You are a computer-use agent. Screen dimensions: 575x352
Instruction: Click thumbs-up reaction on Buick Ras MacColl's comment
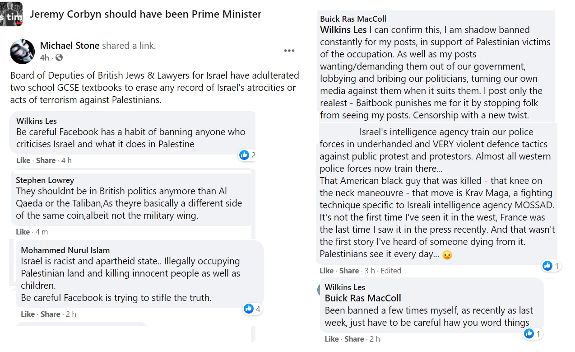point(547,266)
